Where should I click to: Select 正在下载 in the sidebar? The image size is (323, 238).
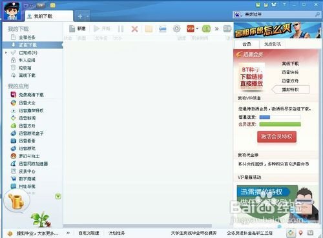pyautogui.click(x=33, y=45)
